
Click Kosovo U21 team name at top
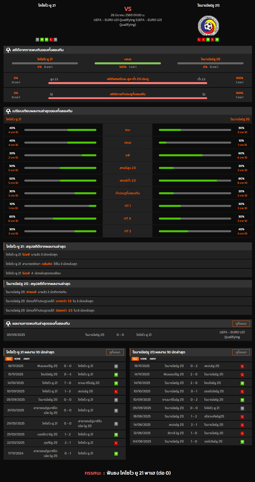[47, 5]
